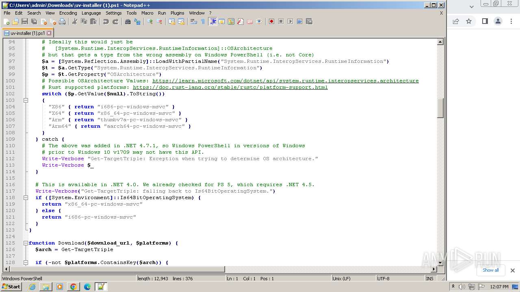Close the uv-installer (1).ps1 tab

coord(49,33)
